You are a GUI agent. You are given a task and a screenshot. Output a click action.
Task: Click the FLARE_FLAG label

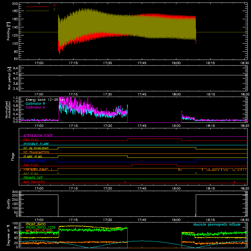pyautogui.click(x=33, y=157)
